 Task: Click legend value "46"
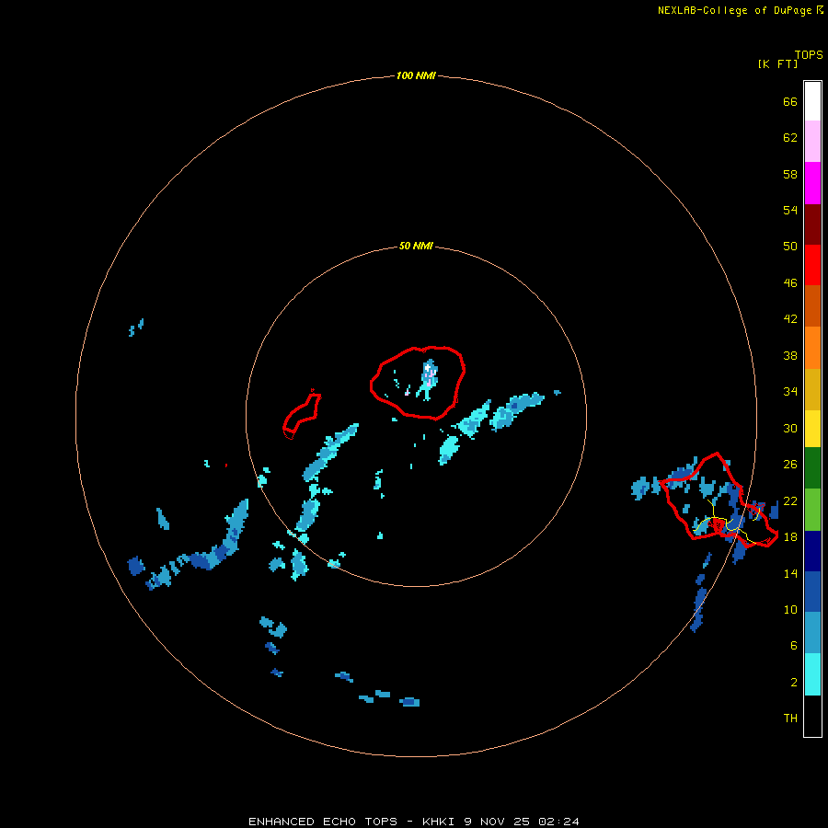pyautogui.click(x=790, y=282)
